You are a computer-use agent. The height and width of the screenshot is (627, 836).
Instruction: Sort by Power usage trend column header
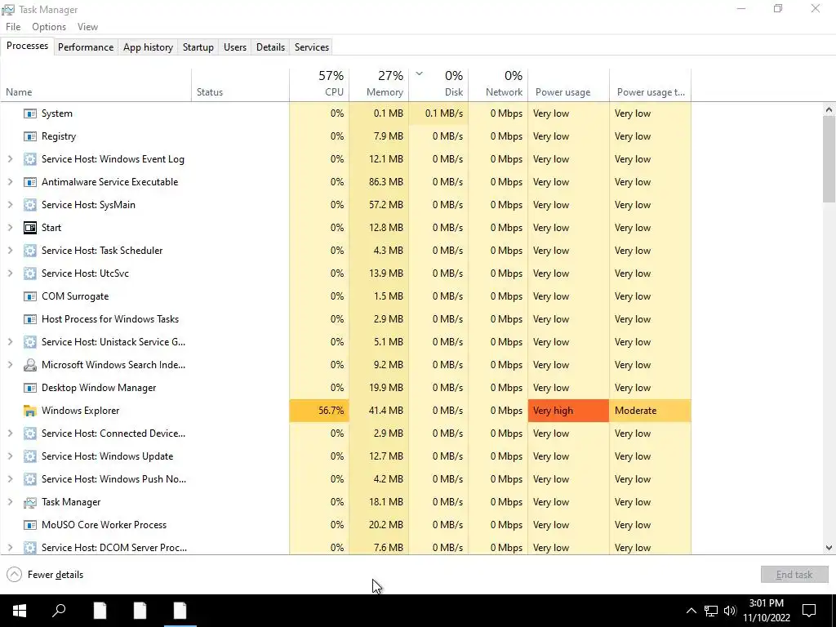pyautogui.click(x=651, y=85)
